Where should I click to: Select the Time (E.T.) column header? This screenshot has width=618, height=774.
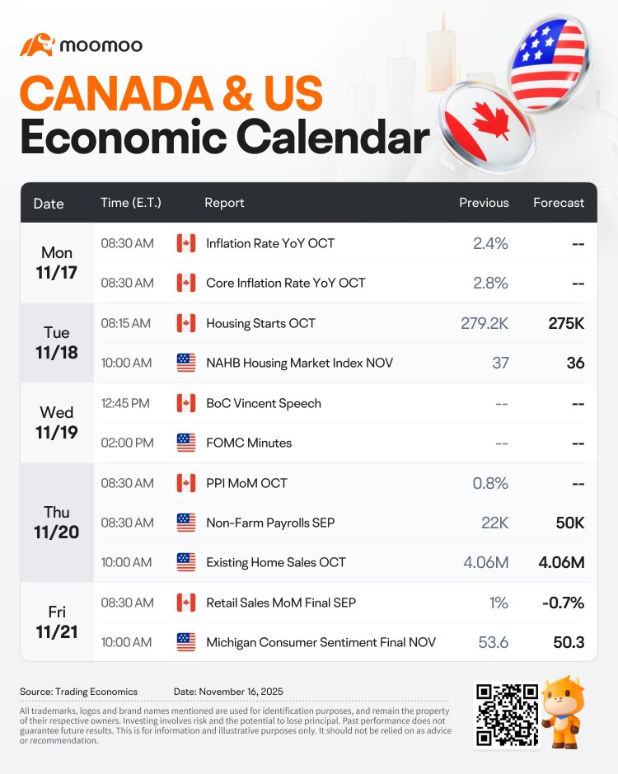131,203
